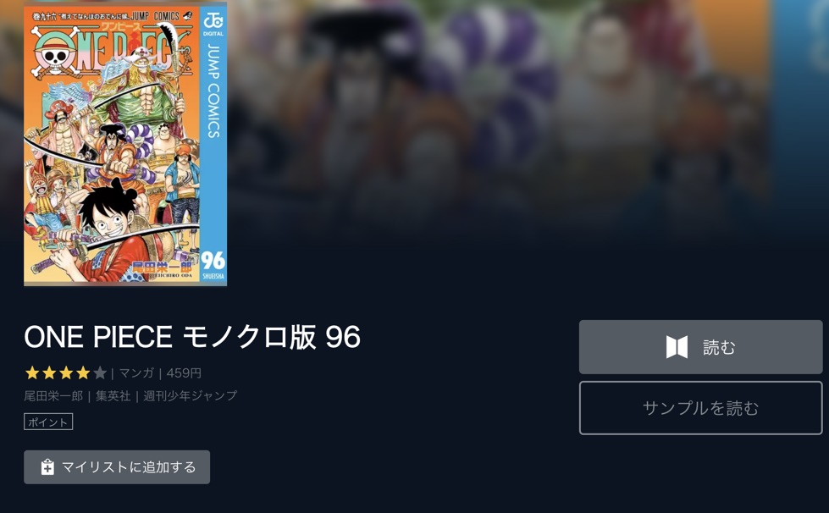
Task: Open the サンプルを読む sample reader
Action: (x=700, y=408)
